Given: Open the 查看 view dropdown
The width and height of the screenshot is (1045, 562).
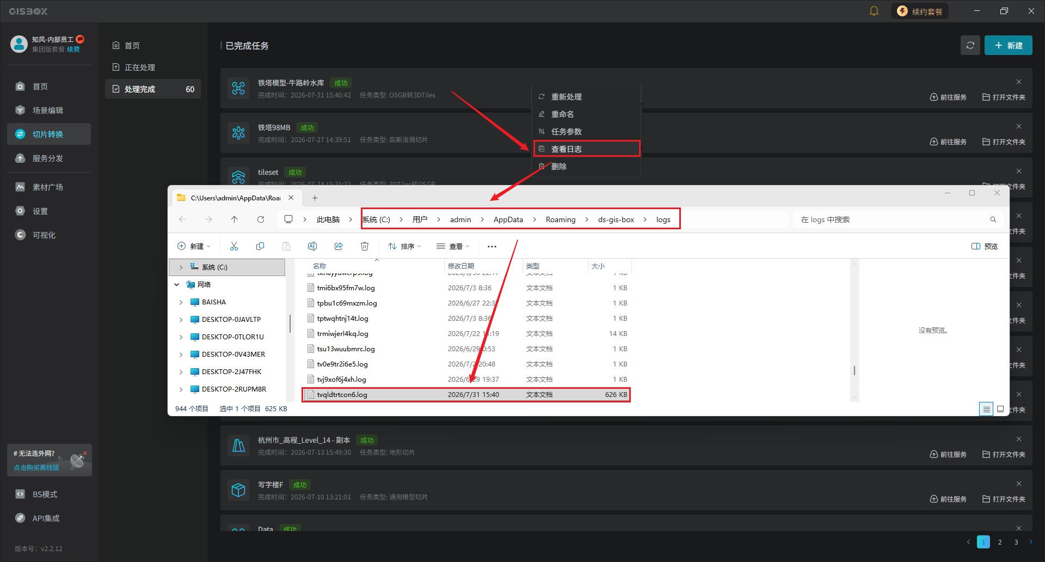Looking at the screenshot, I should pyautogui.click(x=453, y=247).
